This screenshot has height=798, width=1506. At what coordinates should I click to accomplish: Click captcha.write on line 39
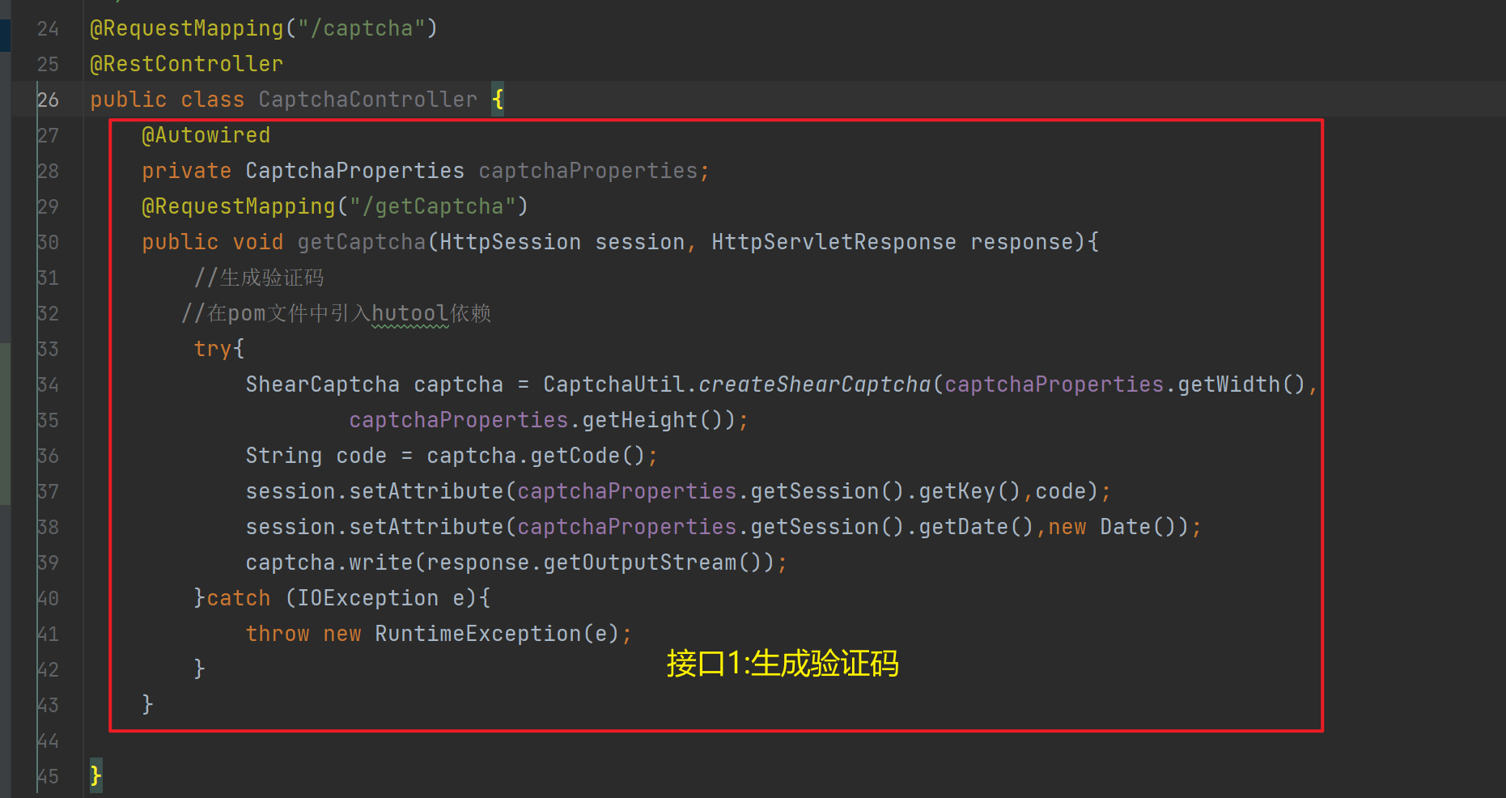(x=329, y=562)
